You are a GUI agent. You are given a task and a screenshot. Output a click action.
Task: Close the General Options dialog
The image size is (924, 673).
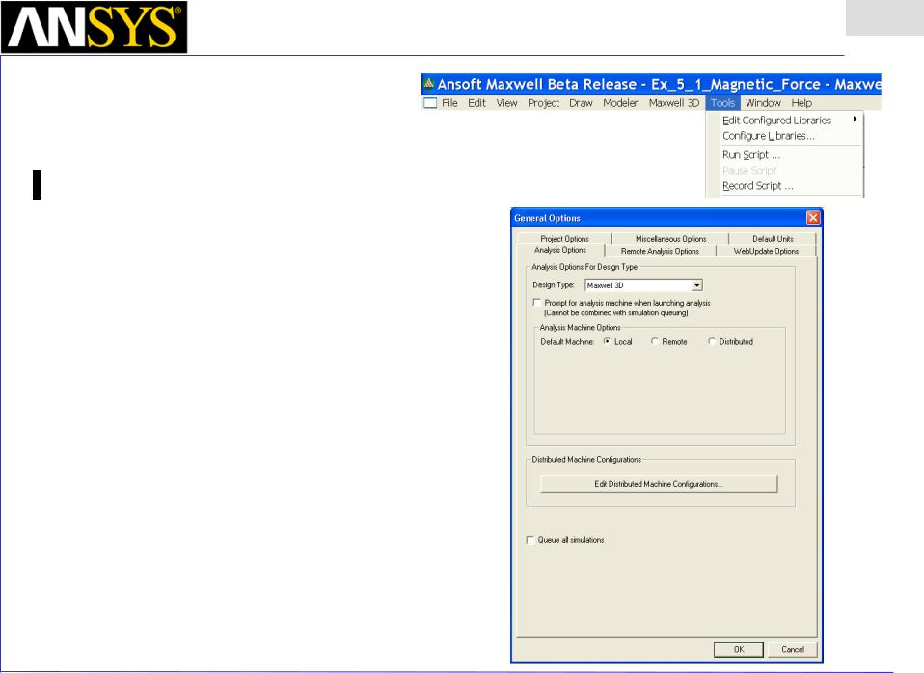tap(813, 218)
